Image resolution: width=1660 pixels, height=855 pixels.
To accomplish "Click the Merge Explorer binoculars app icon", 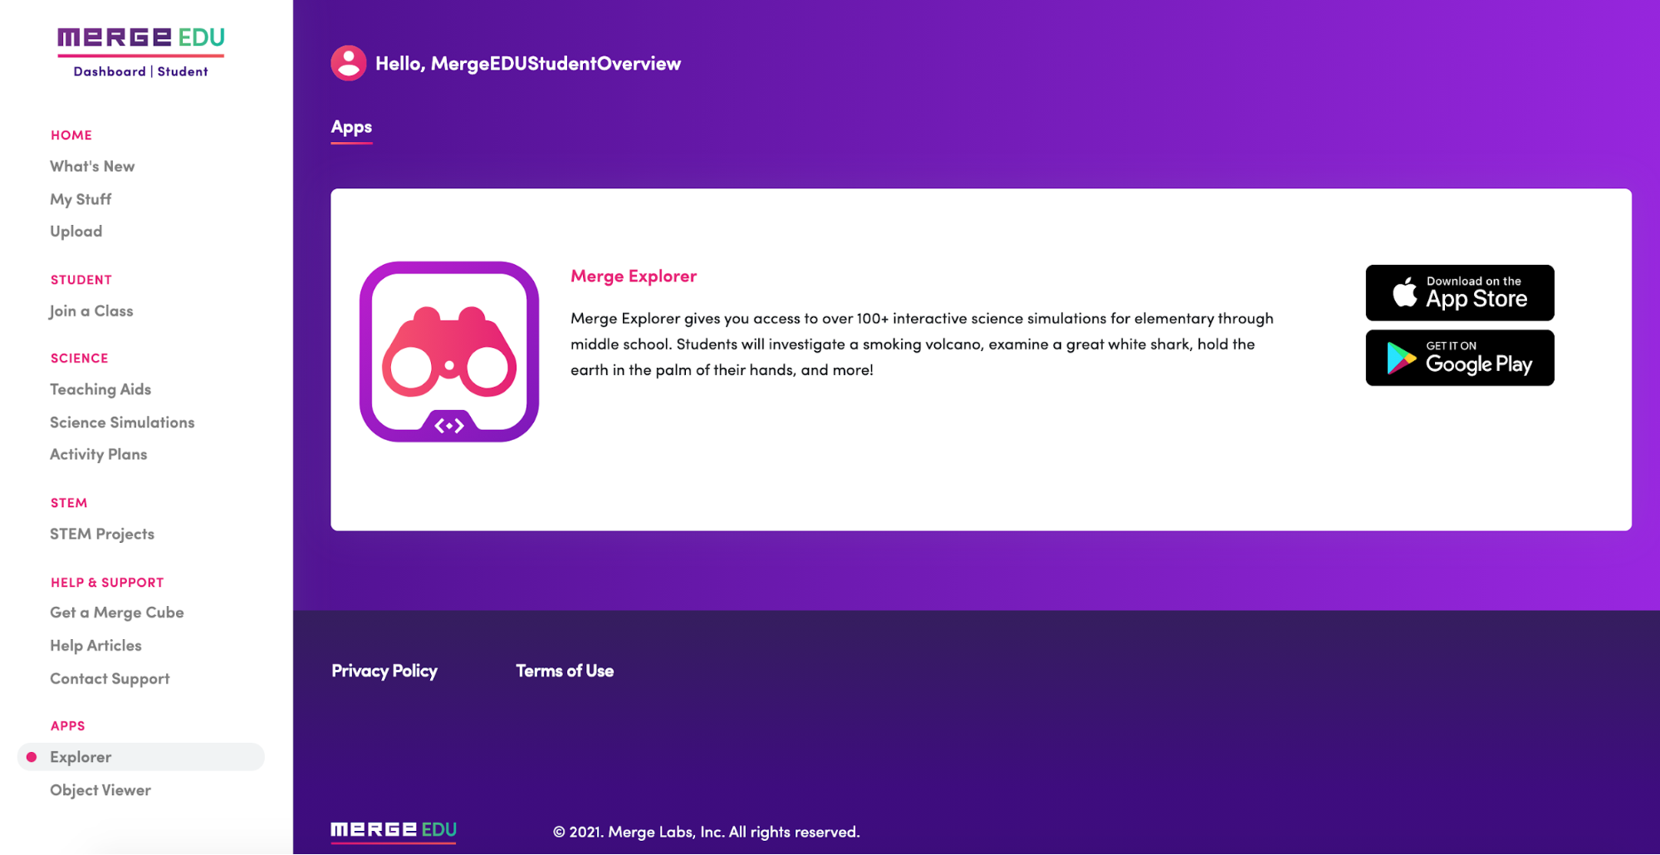I will (448, 349).
